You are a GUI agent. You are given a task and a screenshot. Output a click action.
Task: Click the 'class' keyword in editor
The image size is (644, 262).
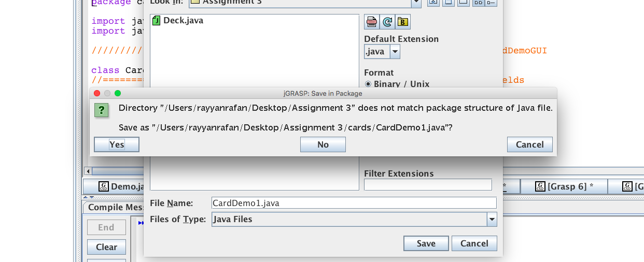point(105,70)
